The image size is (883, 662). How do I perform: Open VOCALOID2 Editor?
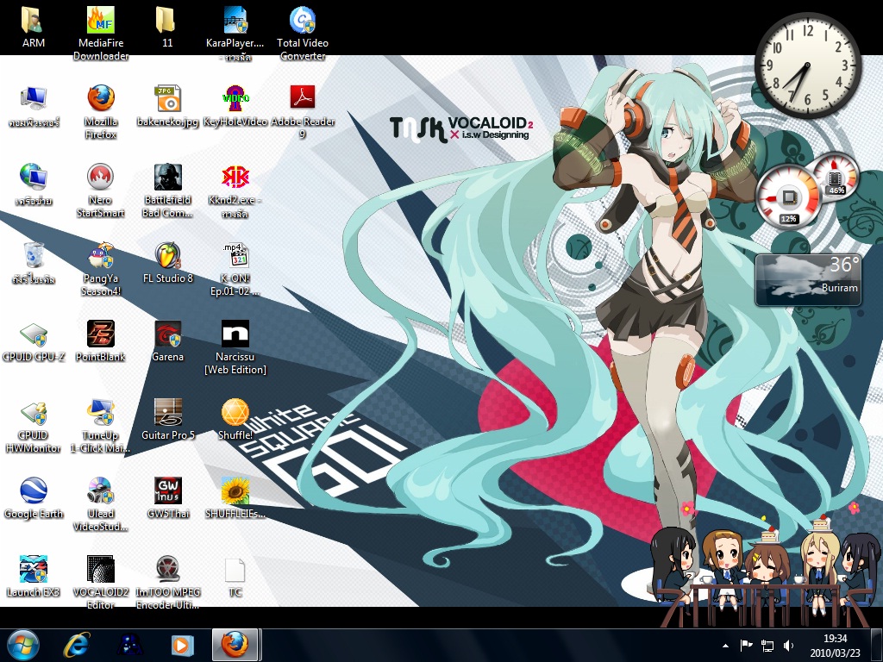101,582
